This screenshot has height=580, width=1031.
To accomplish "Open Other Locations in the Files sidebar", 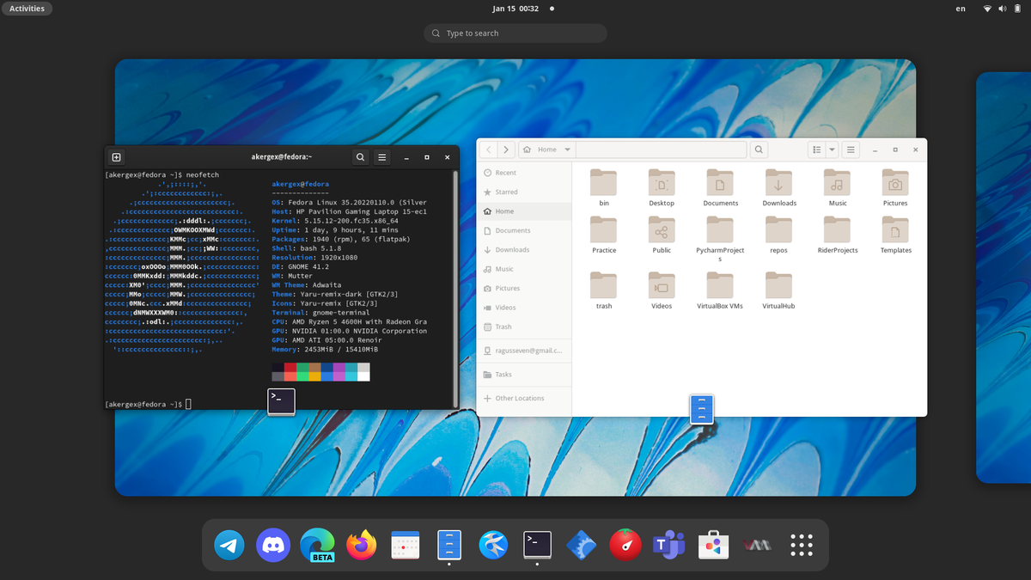I will [x=523, y=399].
